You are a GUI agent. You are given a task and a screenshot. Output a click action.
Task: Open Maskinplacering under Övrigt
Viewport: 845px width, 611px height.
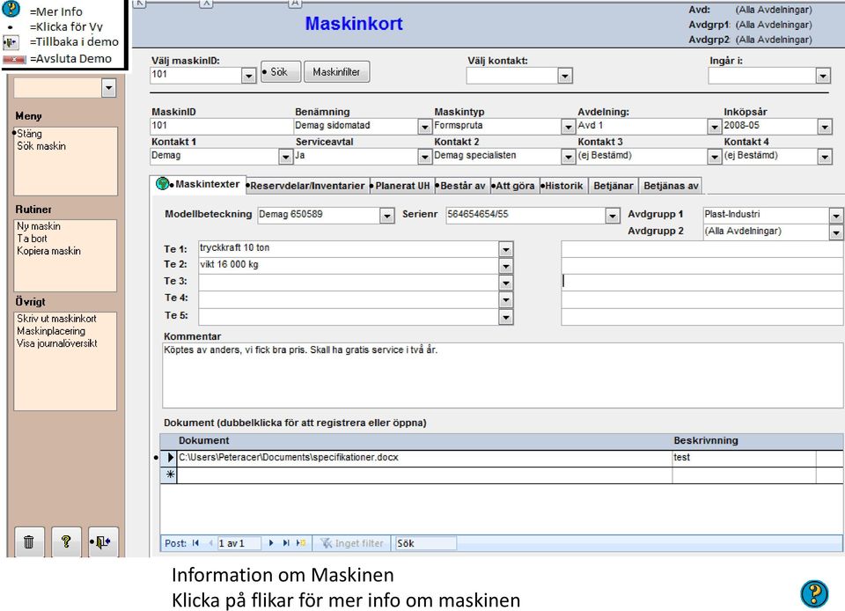click(x=51, y=331)
